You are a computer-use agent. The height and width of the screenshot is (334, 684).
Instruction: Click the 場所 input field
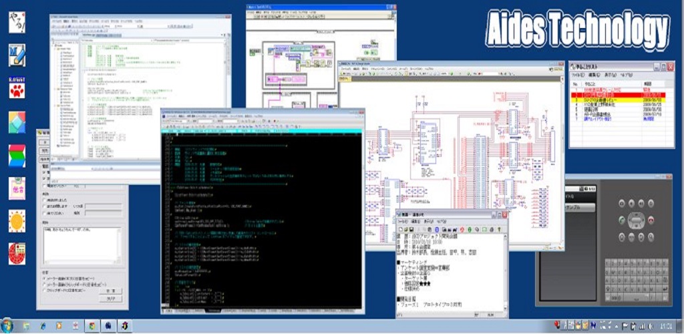[103, 213]
